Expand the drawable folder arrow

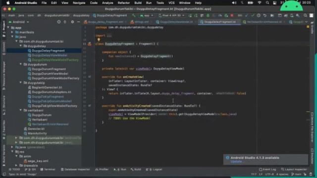16,166
